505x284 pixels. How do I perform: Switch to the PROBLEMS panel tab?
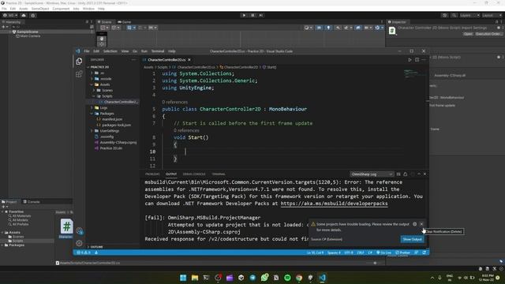152,174
